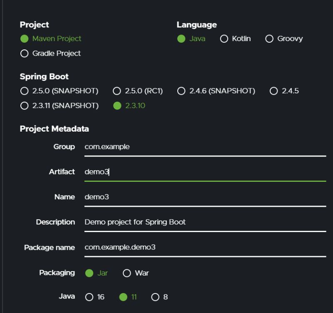Choose Groovy as the language
This screenshot has width=333, height=313.
click(x=269, y=39)
